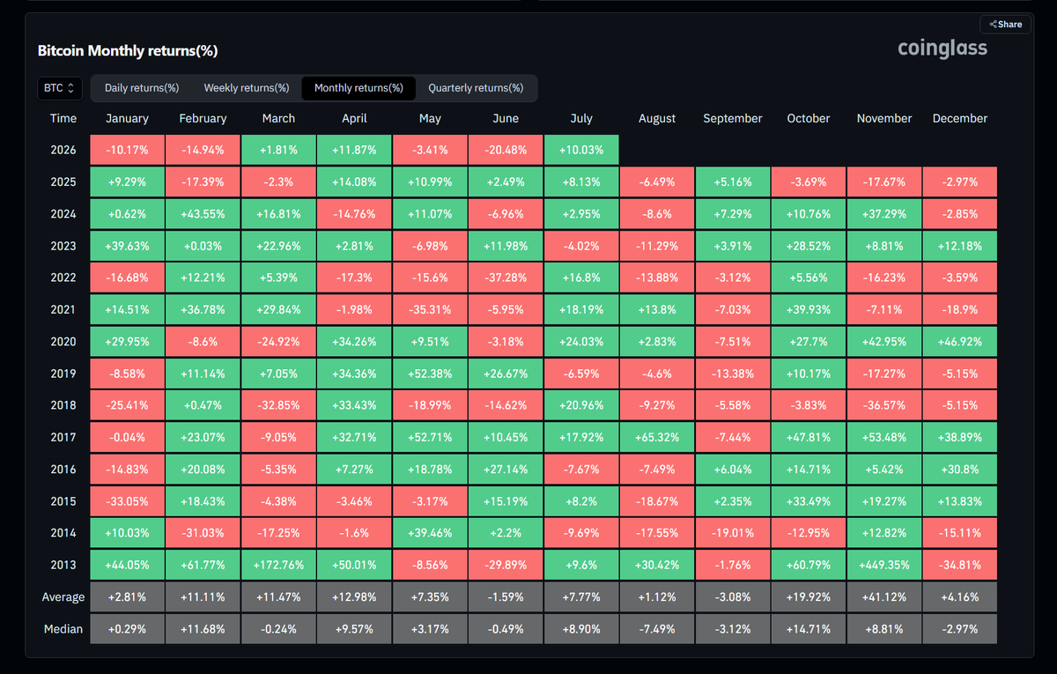Click the October column header

(x=809, y=118)
